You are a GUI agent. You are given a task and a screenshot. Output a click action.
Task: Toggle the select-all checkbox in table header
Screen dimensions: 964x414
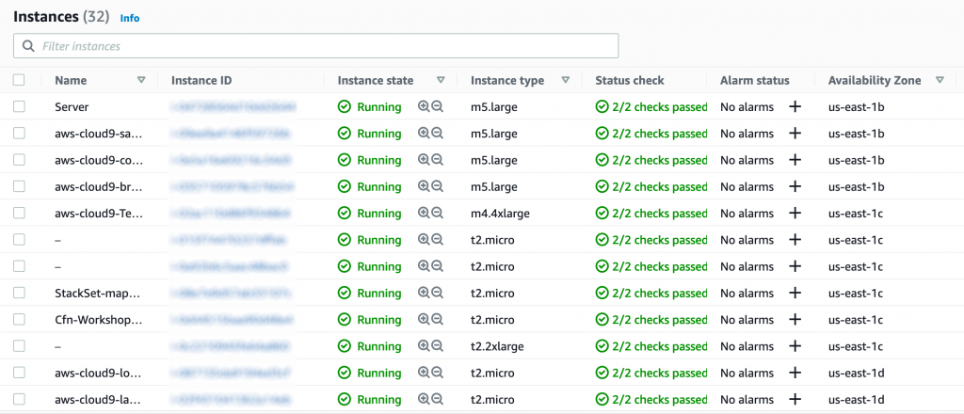pyautogui.click(x=19, y=80)
